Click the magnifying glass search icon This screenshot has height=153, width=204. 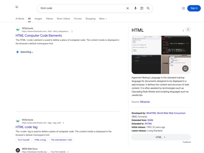pos(148,8)
